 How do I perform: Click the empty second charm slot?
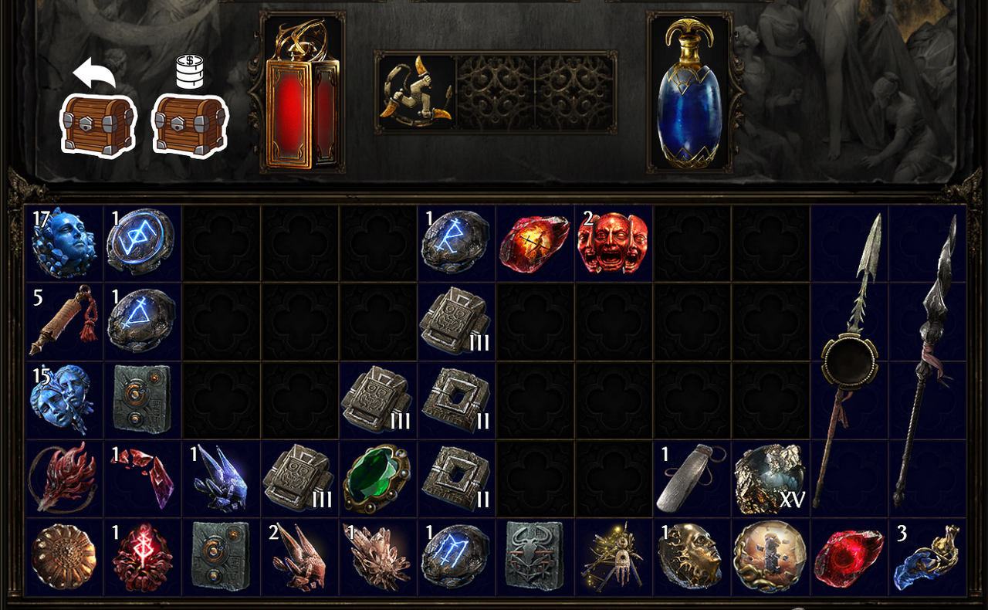[x=496, y=92]
